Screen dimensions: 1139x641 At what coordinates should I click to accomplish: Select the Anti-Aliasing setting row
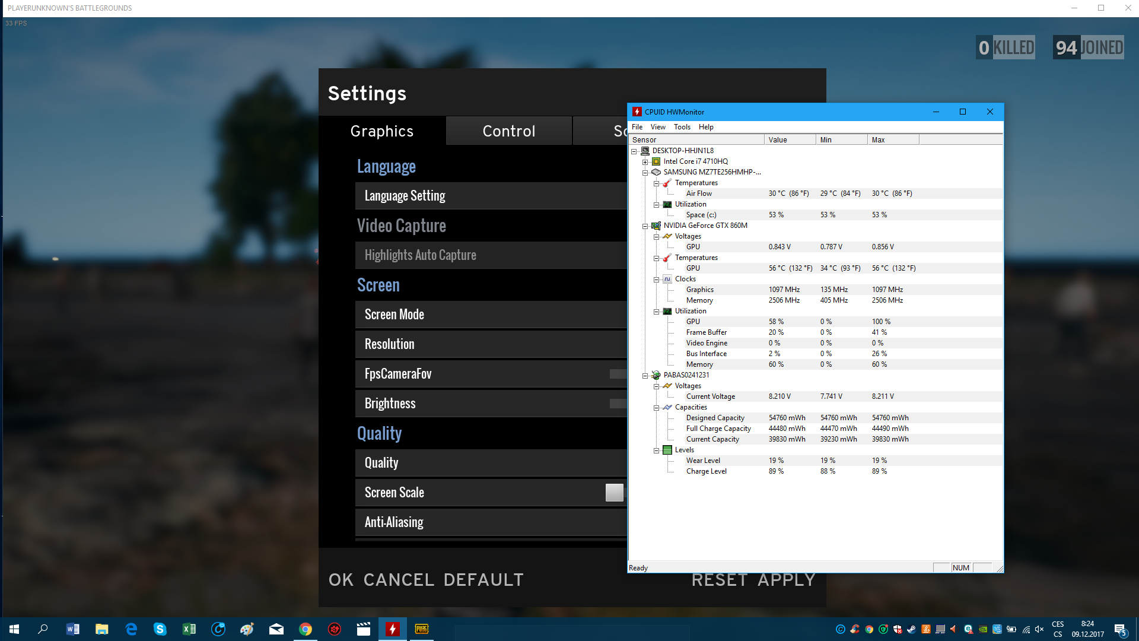click(x=491, y=522)
